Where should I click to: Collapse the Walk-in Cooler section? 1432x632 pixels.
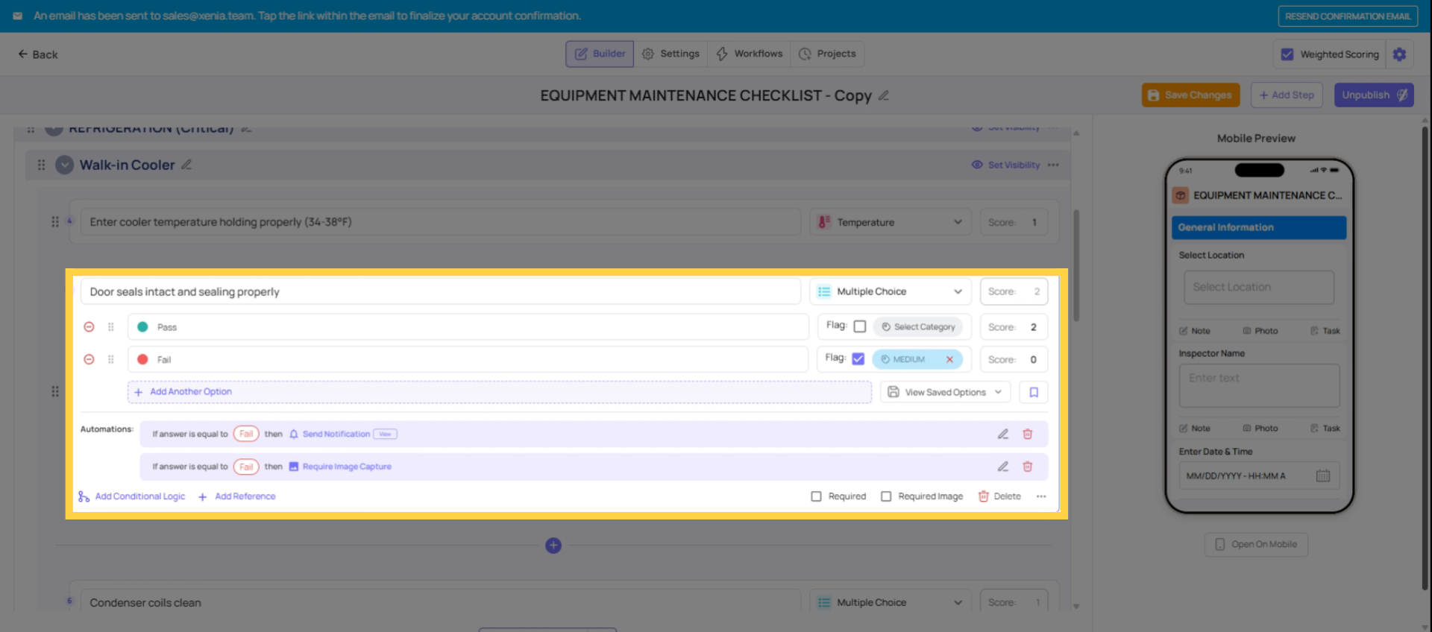pyautogui.click(x=65, y=165)
